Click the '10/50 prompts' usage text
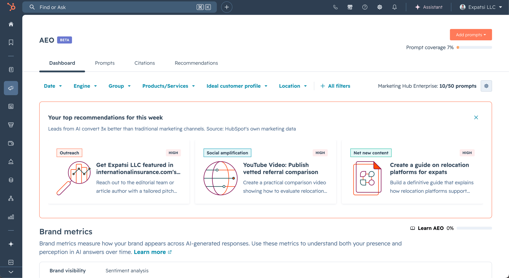The height and width of the screenshot is (278, 509). click(x=458, y=86)
